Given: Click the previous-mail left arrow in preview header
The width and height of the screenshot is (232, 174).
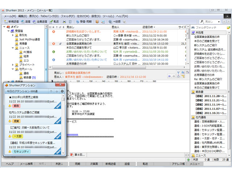Looking at the screenshot, I should click(x=170, y=76).
